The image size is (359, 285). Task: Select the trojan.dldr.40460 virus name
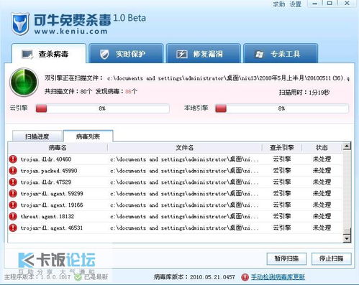[46, 159]
